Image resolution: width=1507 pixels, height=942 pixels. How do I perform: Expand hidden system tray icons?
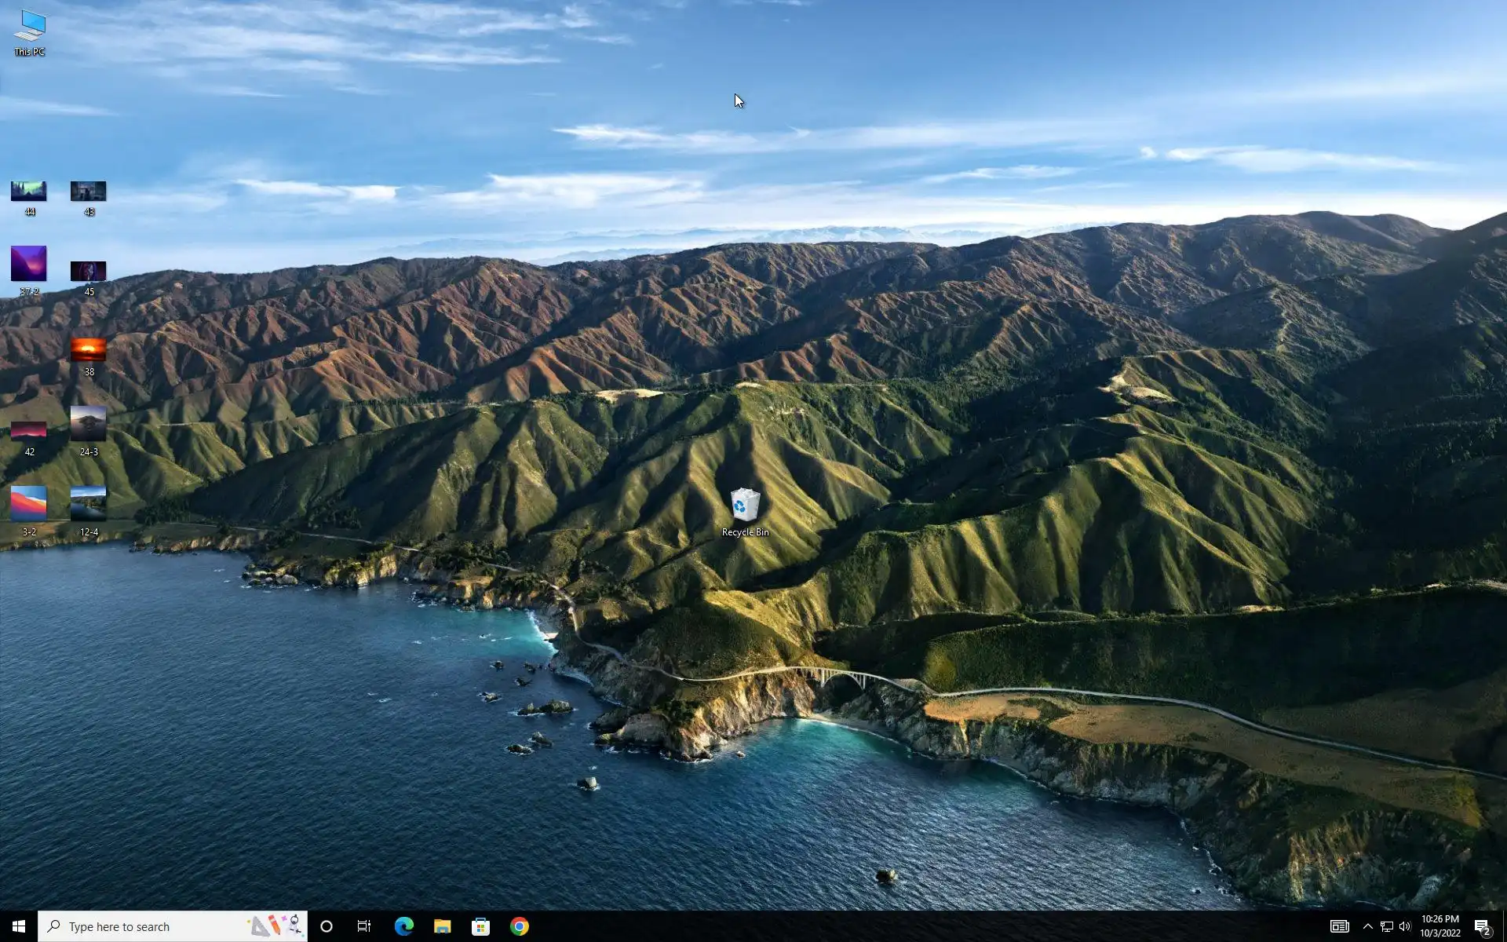click(x=1367, y=926)
